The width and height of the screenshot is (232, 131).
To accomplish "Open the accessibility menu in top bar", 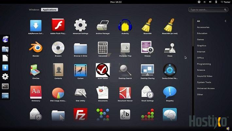I will pos(199,2).
